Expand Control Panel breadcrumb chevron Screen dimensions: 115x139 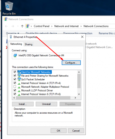tap(52, 26)
